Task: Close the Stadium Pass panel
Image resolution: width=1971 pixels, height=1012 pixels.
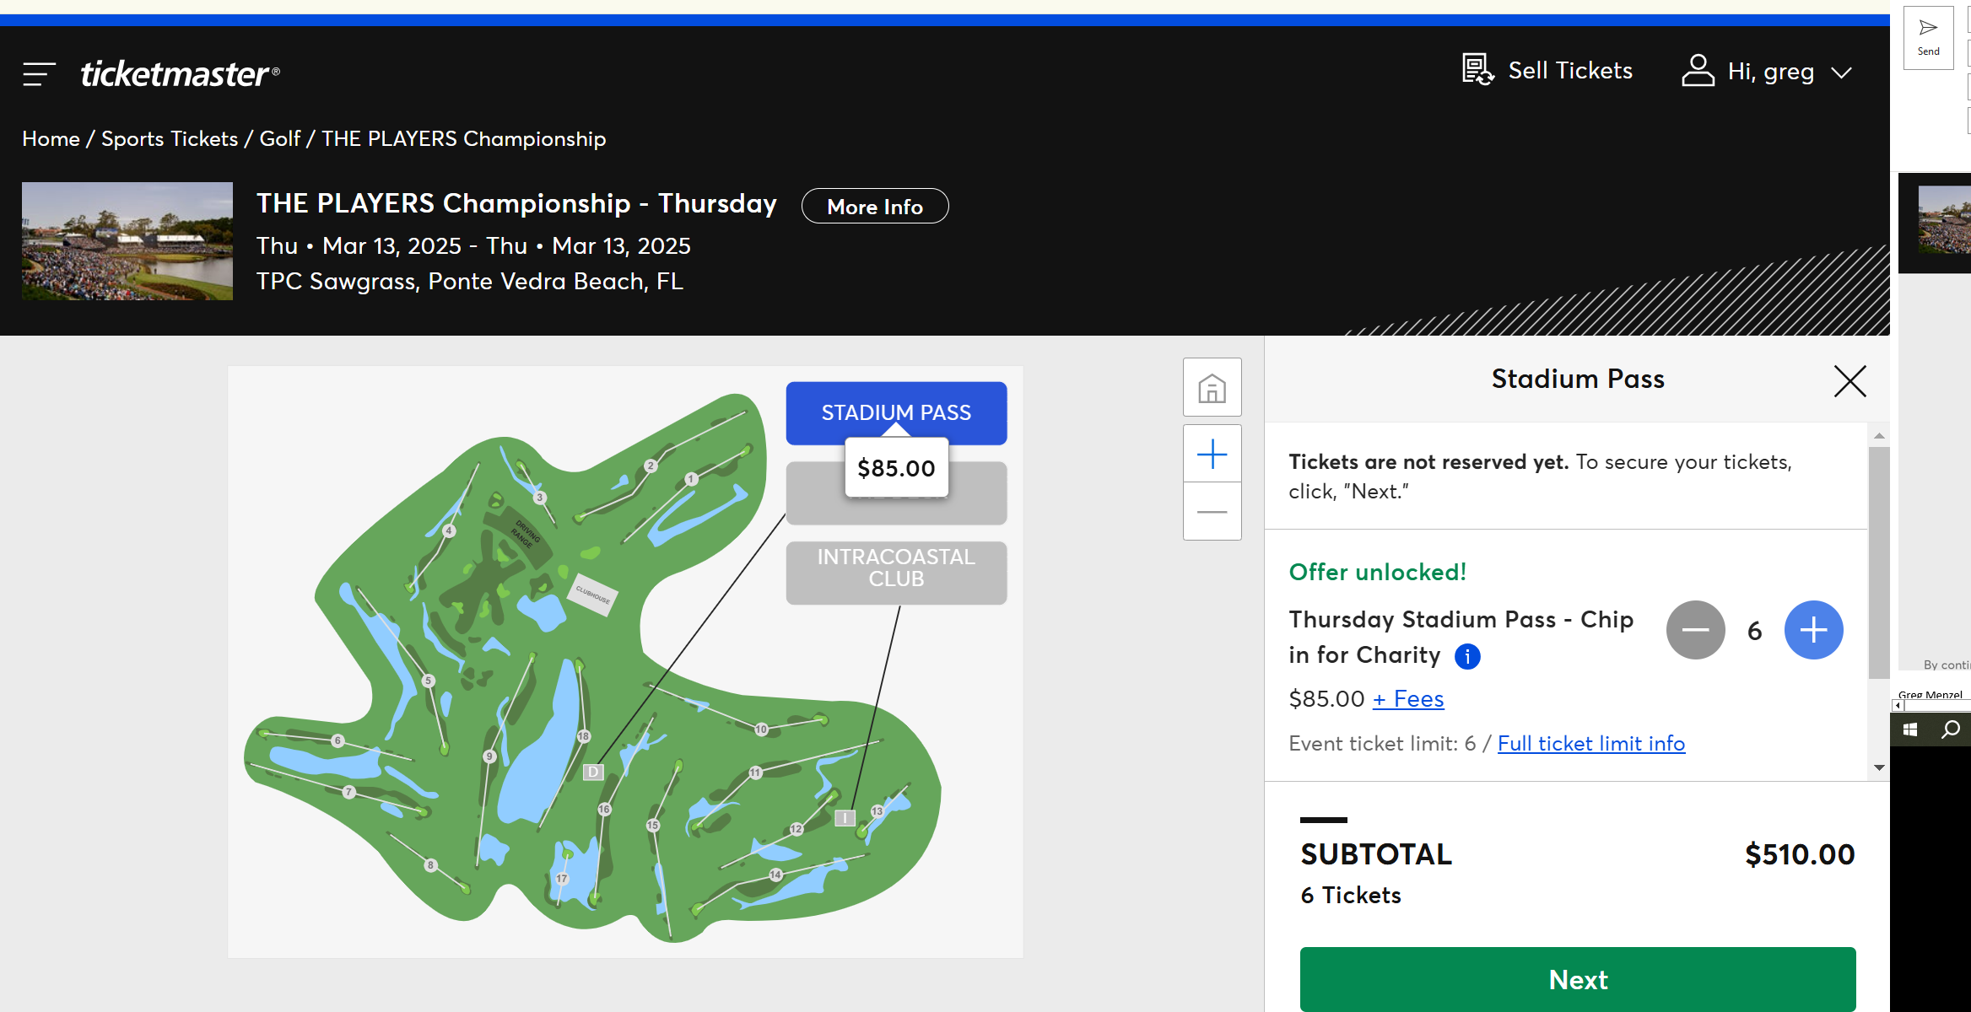Action: click(1849, 381)
